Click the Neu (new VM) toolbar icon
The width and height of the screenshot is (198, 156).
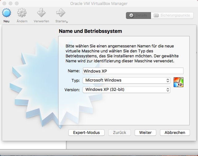pos(6,13)
